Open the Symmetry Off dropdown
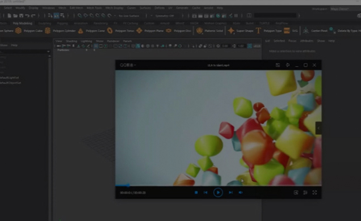The image size is (361, 221). [165, 16]
